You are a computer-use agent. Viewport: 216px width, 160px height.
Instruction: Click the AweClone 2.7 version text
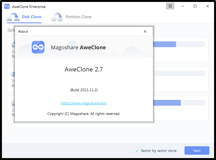[84, 69]
